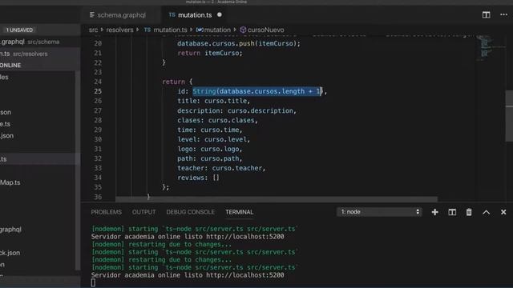
Task: Click the 'path: curso.path,' line
Action: pyautogui.click(x=210, y=158)
